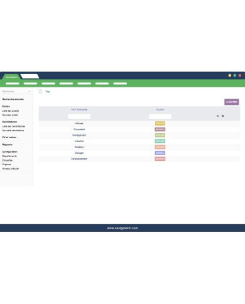Open Nouvelle candidature link
Image resolution: width=245 pixels, height=304 pixels.
pos(13,131)
